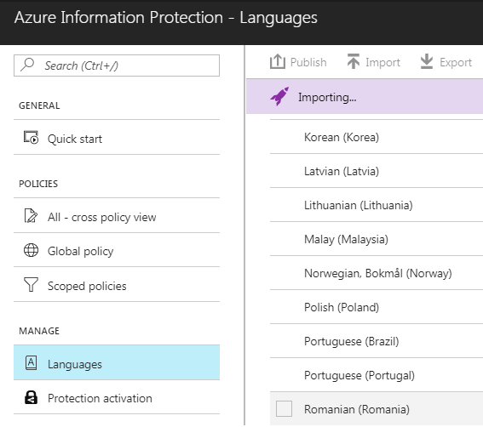
Task: Select the Malay (Malaysia) row
Action: point(377,239)
